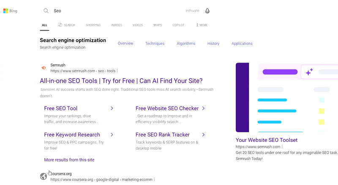Image resolution: width=338 pixels, height=185 pixels.
Task: Switch to the MAPS tab
Action: pos(158,25)
